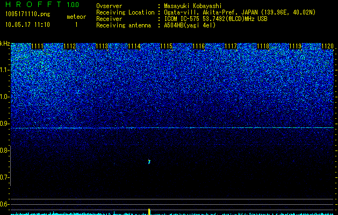Click the 1115 time marker
Viewport: 338px width, 215px height.
click(167, 46)
